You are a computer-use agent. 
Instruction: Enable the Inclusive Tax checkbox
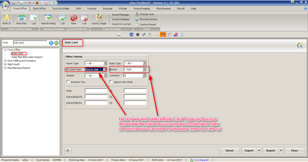(x=68, y=82)
